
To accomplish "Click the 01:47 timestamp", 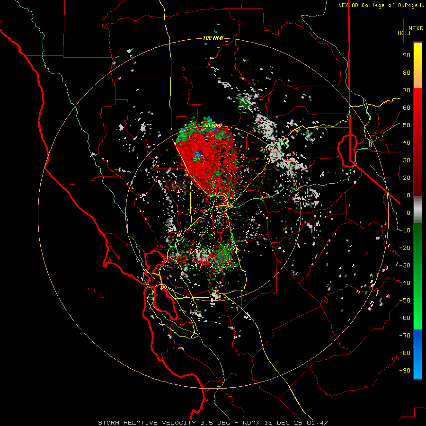I will coord(318,423).
